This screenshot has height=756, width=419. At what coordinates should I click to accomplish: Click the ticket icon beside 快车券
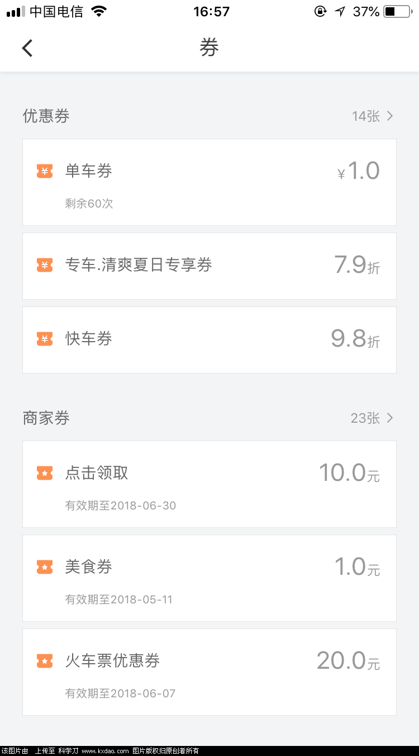pos(45,339)
